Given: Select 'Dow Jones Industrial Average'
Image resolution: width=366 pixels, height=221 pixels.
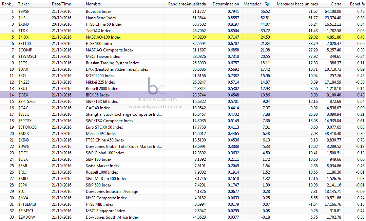Looking at the screenshot, I should click(x=112, y=192).
